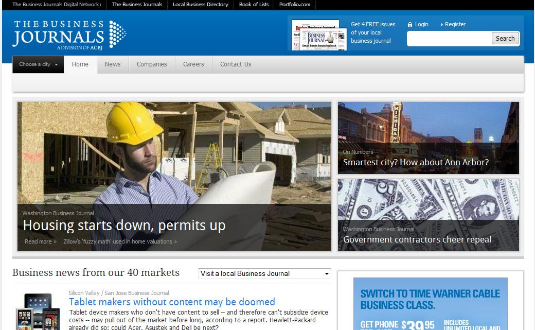Image resolution: width=535 pixels, height=330 pixels.
Task: Click the arrow icon beside Register
Action: (442, 25)
